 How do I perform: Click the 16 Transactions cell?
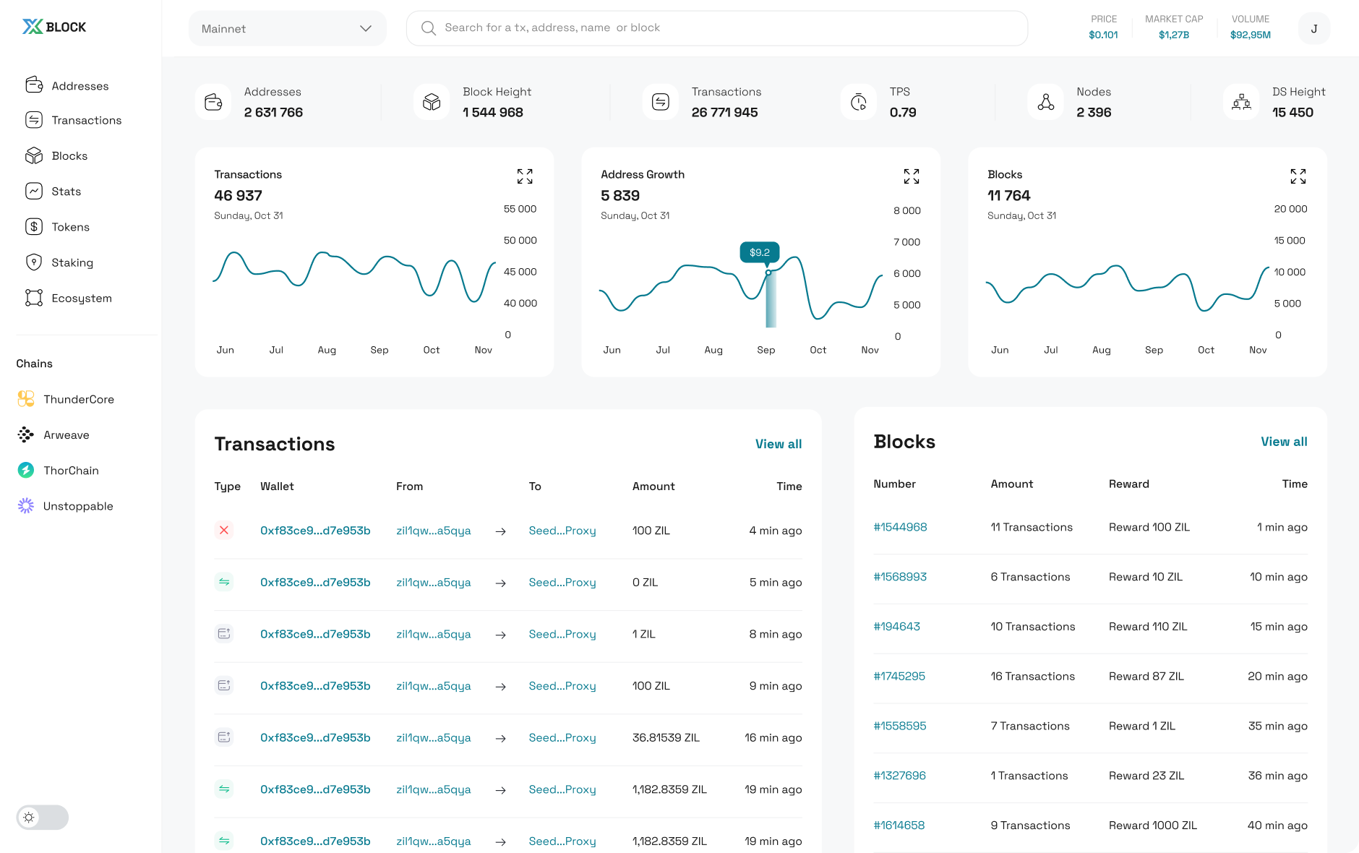click(x=1033, y=677)
